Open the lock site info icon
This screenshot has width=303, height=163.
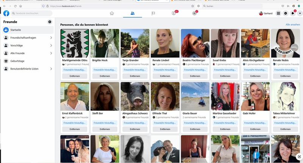[47, 6]
